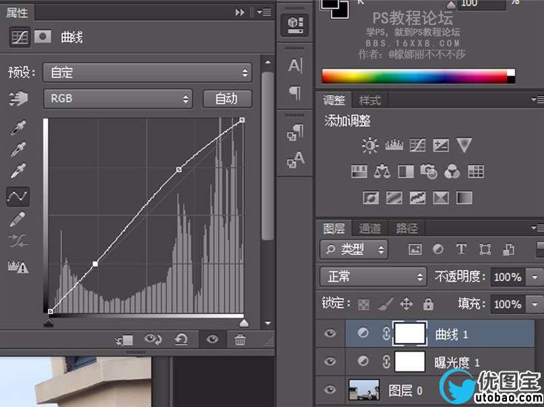Toggle lock position move icon

coord(406,304)
